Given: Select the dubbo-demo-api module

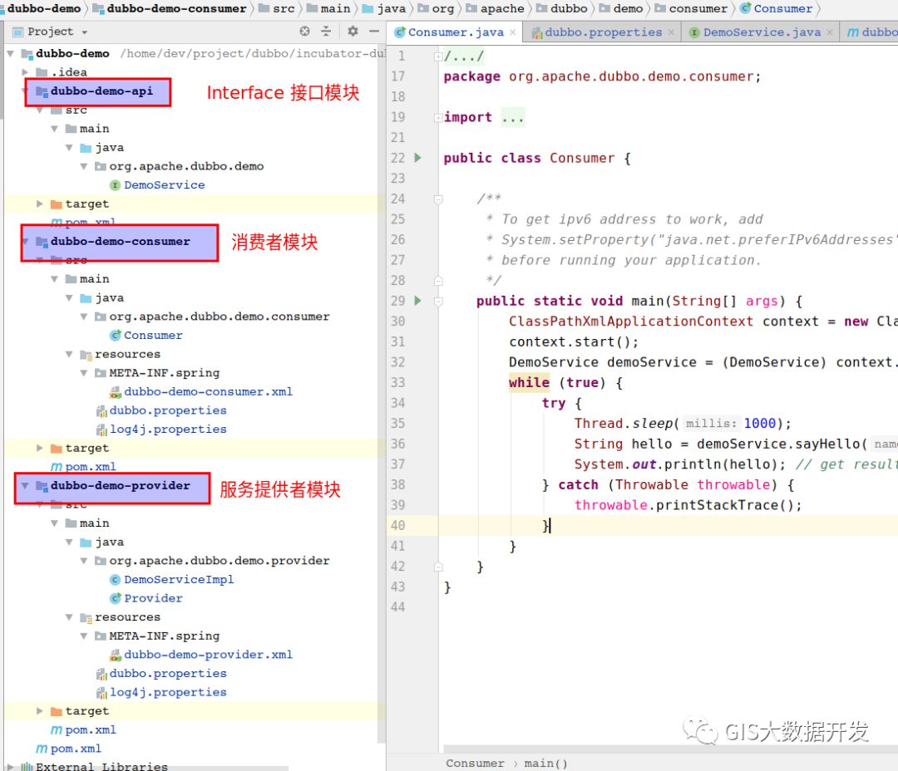Looking at the screenshot, I should pos(101,91).
